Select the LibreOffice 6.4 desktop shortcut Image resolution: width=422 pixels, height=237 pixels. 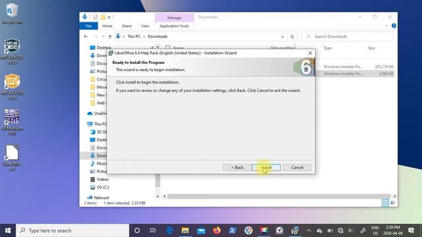12,158
